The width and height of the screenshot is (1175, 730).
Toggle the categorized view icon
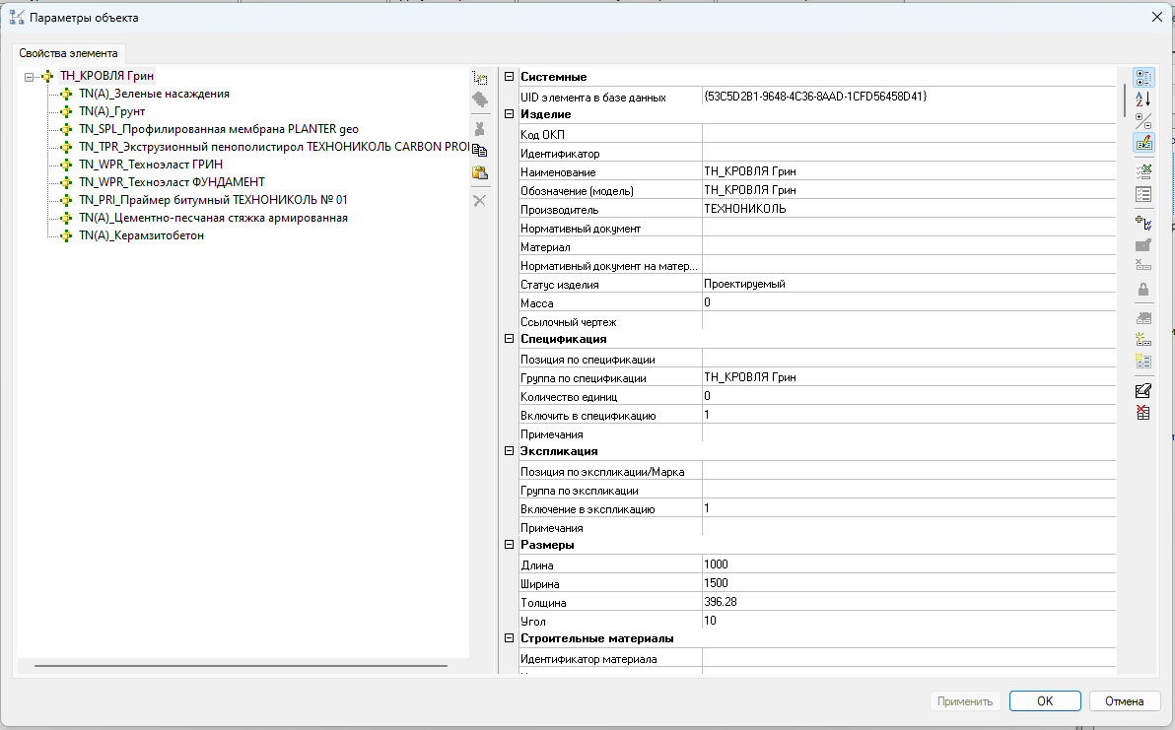coord(1143,78)
